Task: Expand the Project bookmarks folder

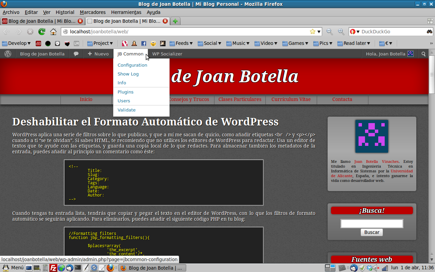Action: point(100,43)
